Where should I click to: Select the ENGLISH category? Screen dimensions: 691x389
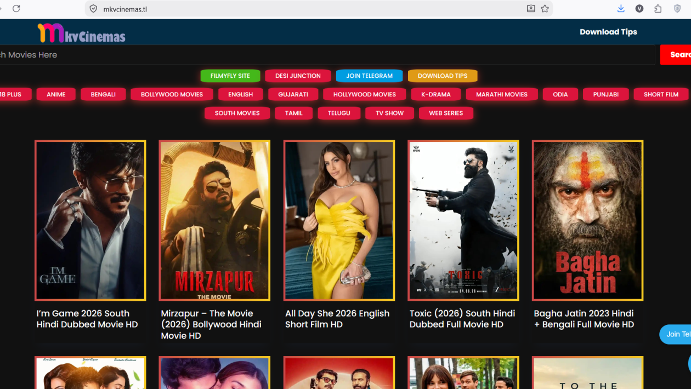click(x=241, y=94)
